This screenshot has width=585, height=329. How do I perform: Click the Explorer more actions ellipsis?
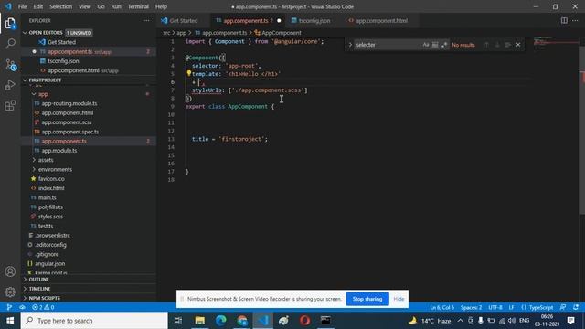pos(146,20)
